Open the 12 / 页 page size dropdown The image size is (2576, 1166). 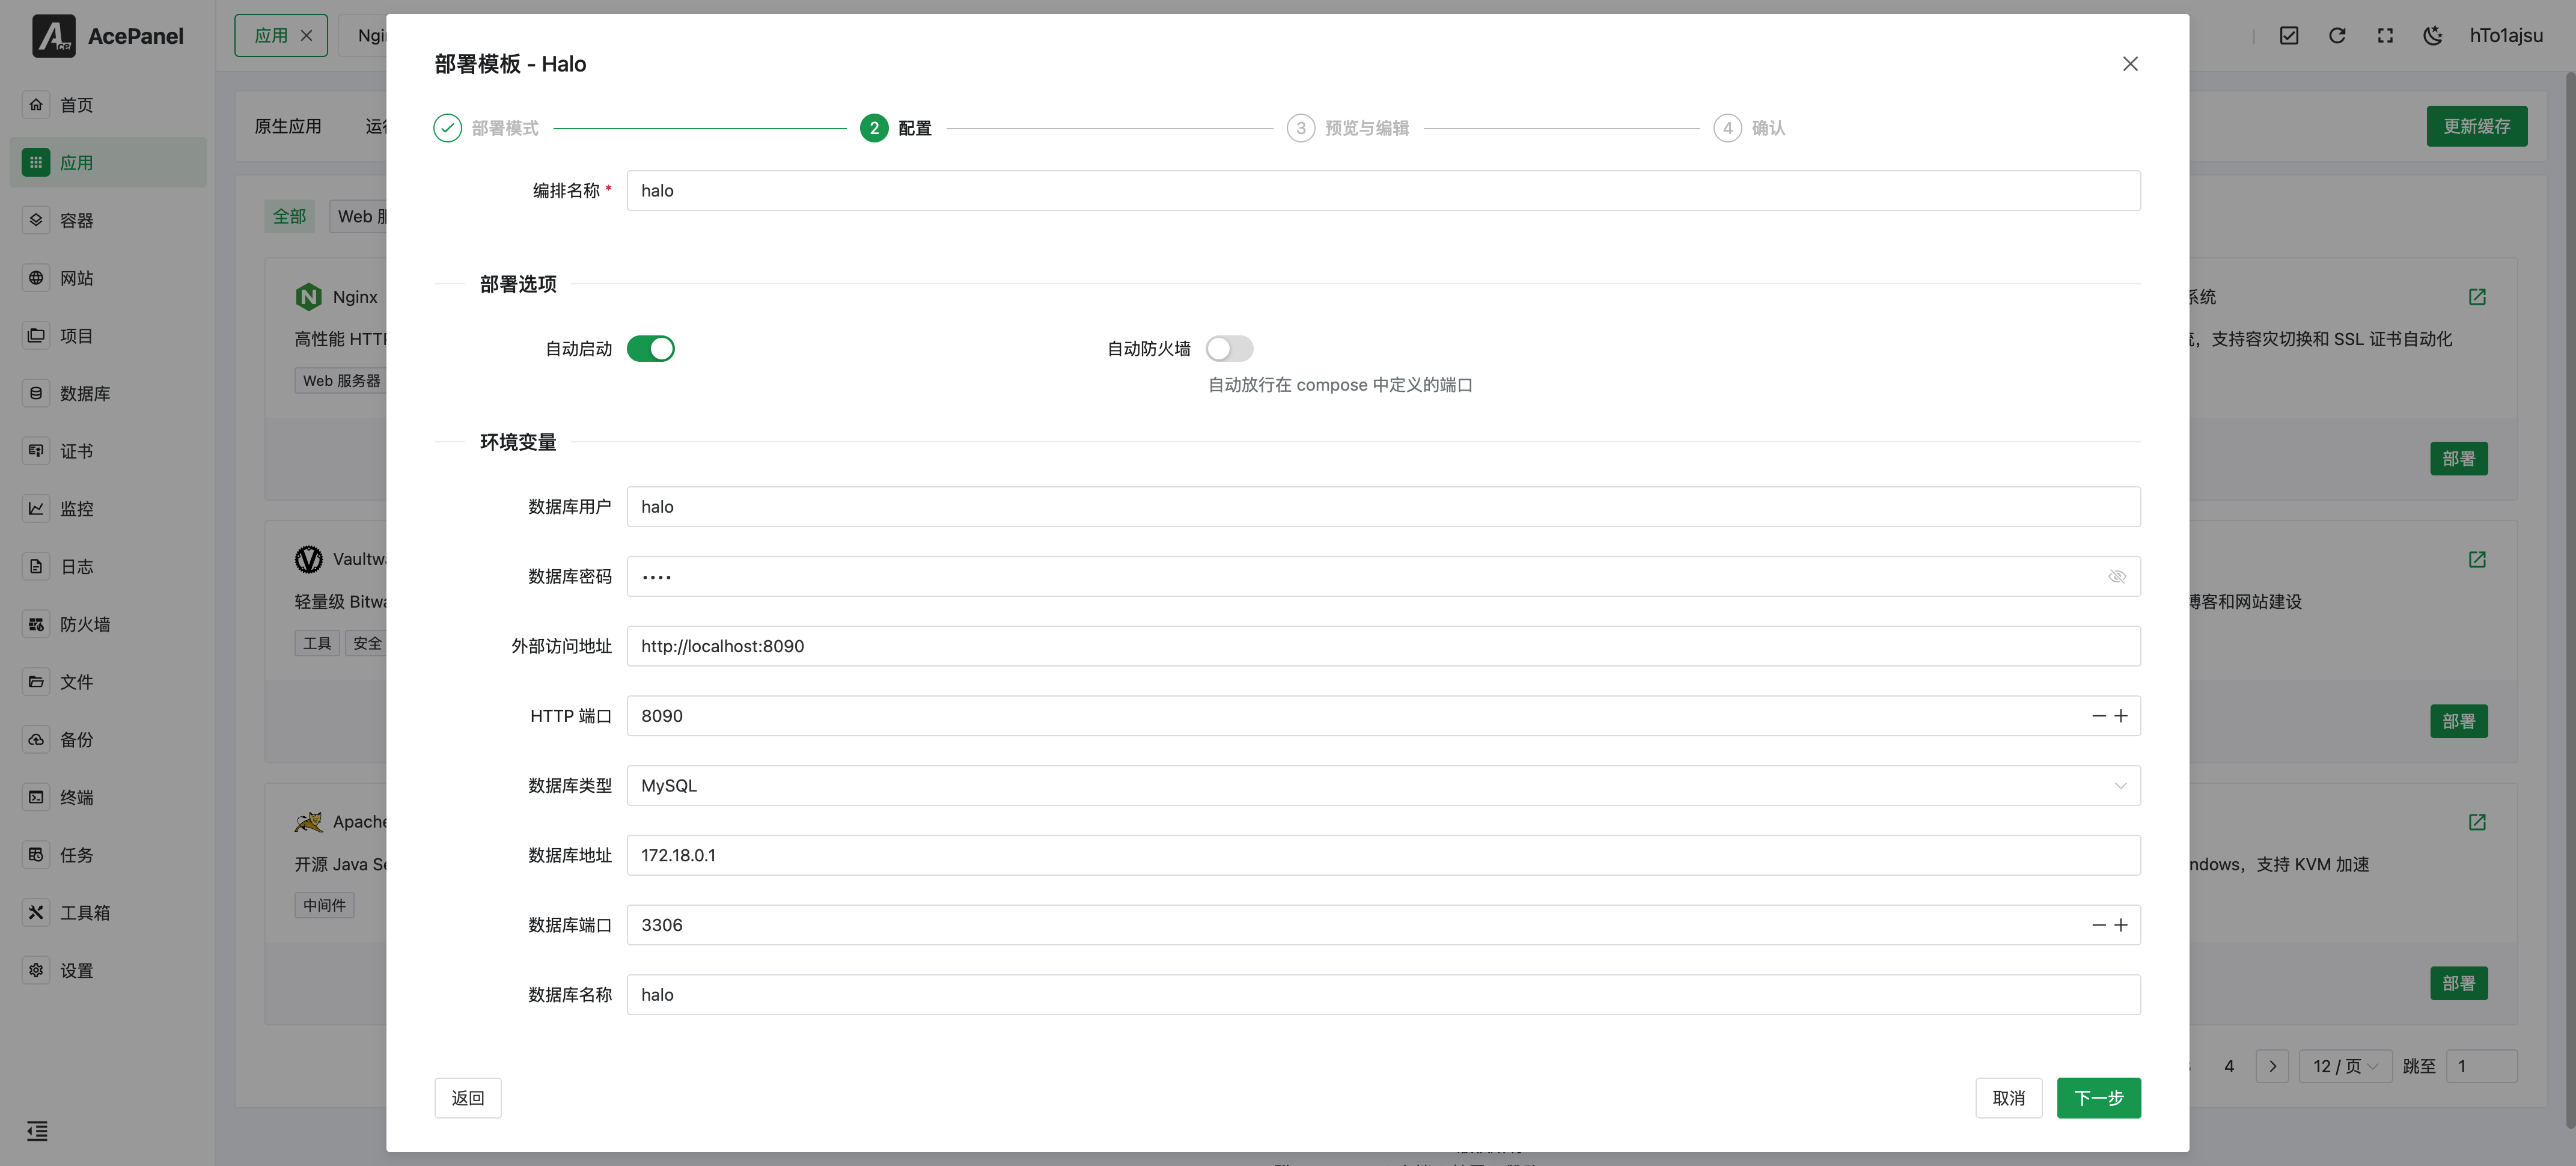click(2345, 1066)
